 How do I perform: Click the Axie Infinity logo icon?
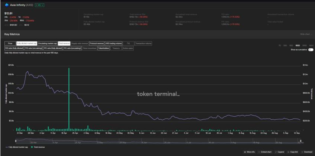[6, 5]
